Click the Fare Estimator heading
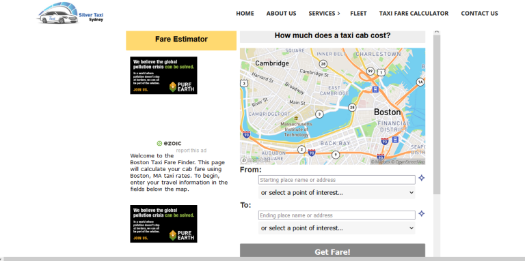The width and height of the screenshot is (525, 261). coord(181,40)
